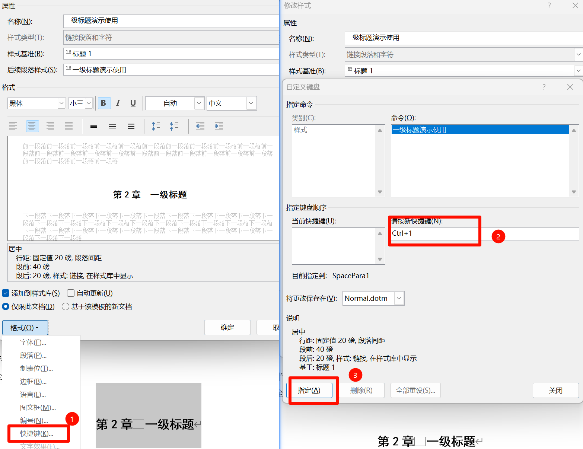Click the 关闭 button
This screenshot has width=583, height=449.
555,390
